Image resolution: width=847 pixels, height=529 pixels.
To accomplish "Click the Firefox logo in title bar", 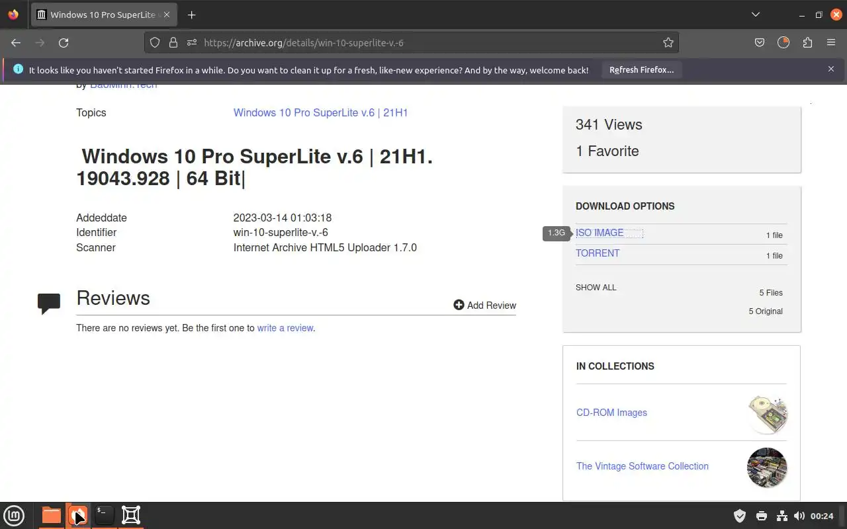I will point(13,15).
